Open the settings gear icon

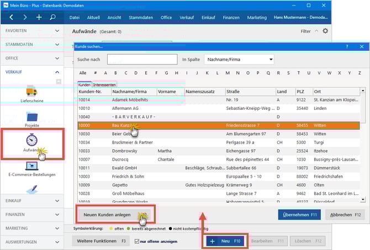pos(325,31)
